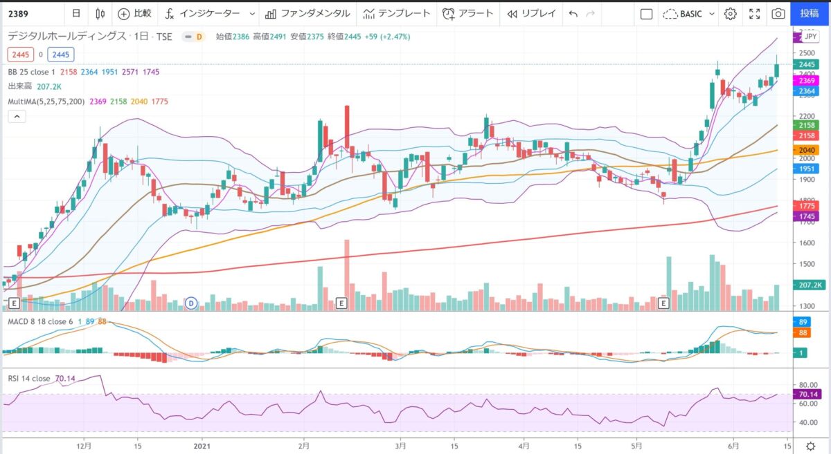Image resolution: width=831 pixels, height=454 pixels.
Task: Select the MACD 8 18 close 6 legend
Action: coord(39,323)
